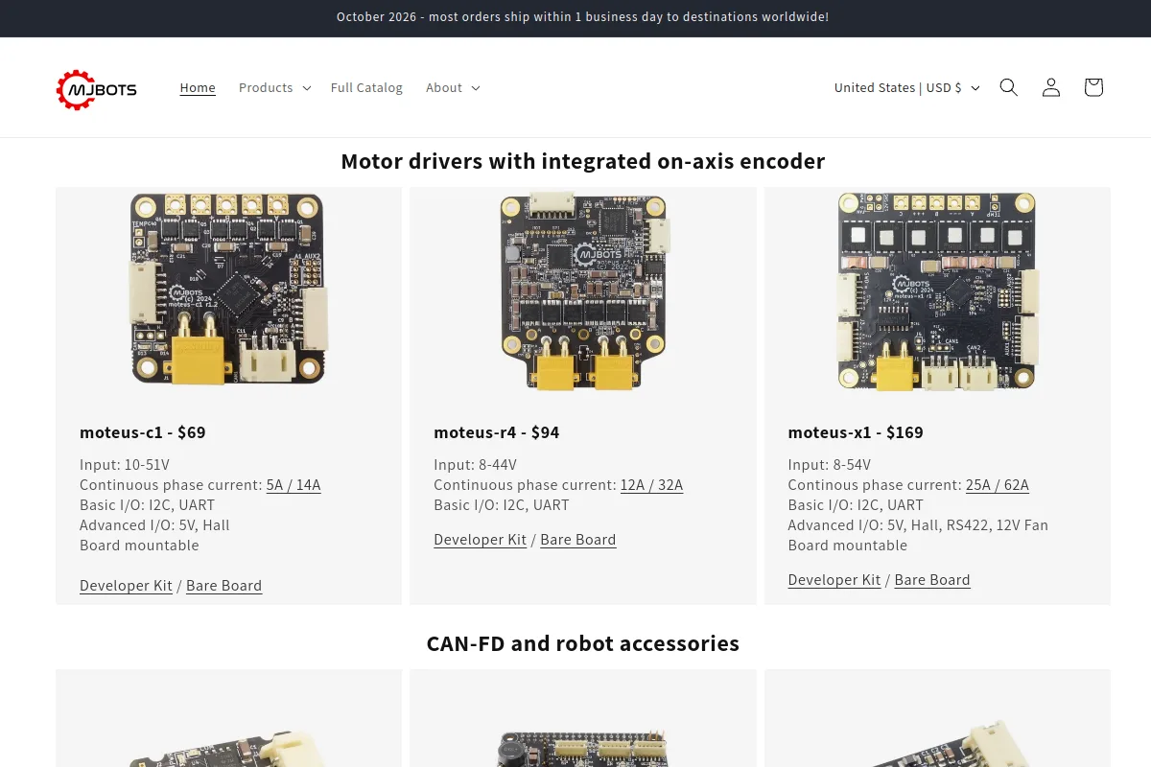Open the shopping cart icon

point(1093,87)
